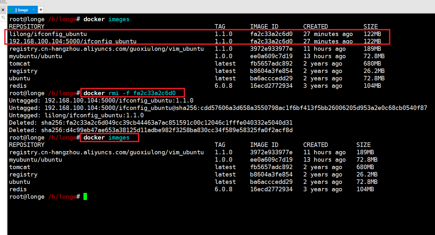The height and width of the screenshot is (235, 435).
Task: Click the first 'docker images' command at top
Action: coord(106,19)
